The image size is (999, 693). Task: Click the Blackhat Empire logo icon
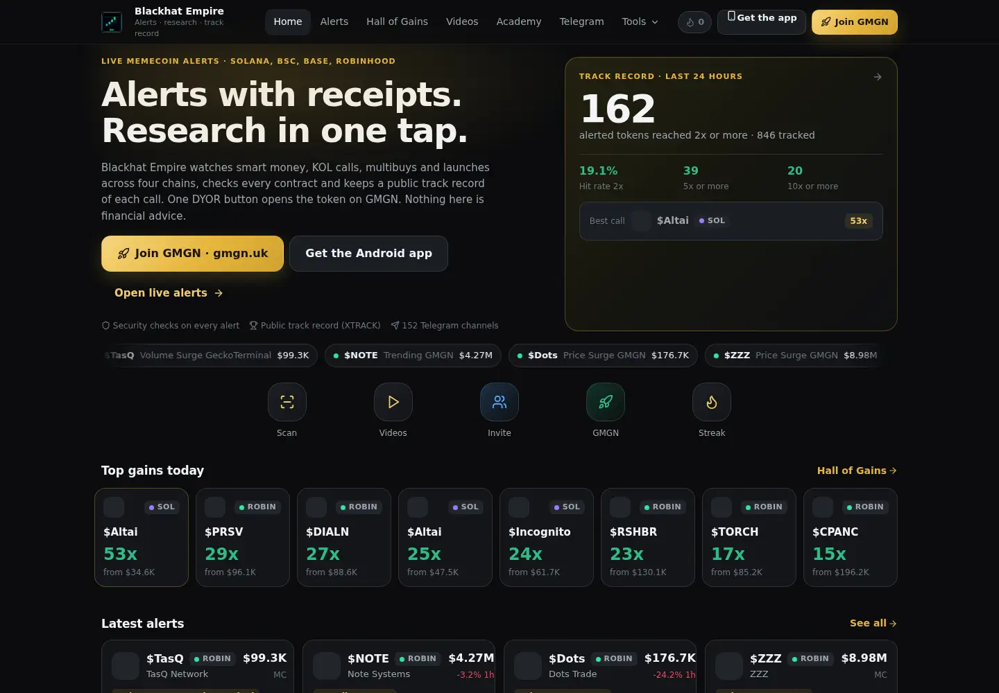112,22
